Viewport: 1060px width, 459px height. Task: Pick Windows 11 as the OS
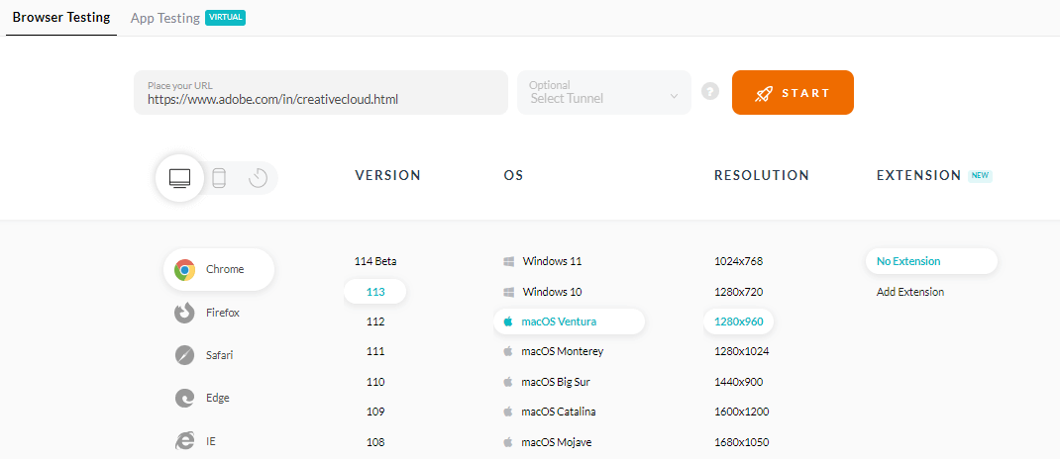coord(552,261)
